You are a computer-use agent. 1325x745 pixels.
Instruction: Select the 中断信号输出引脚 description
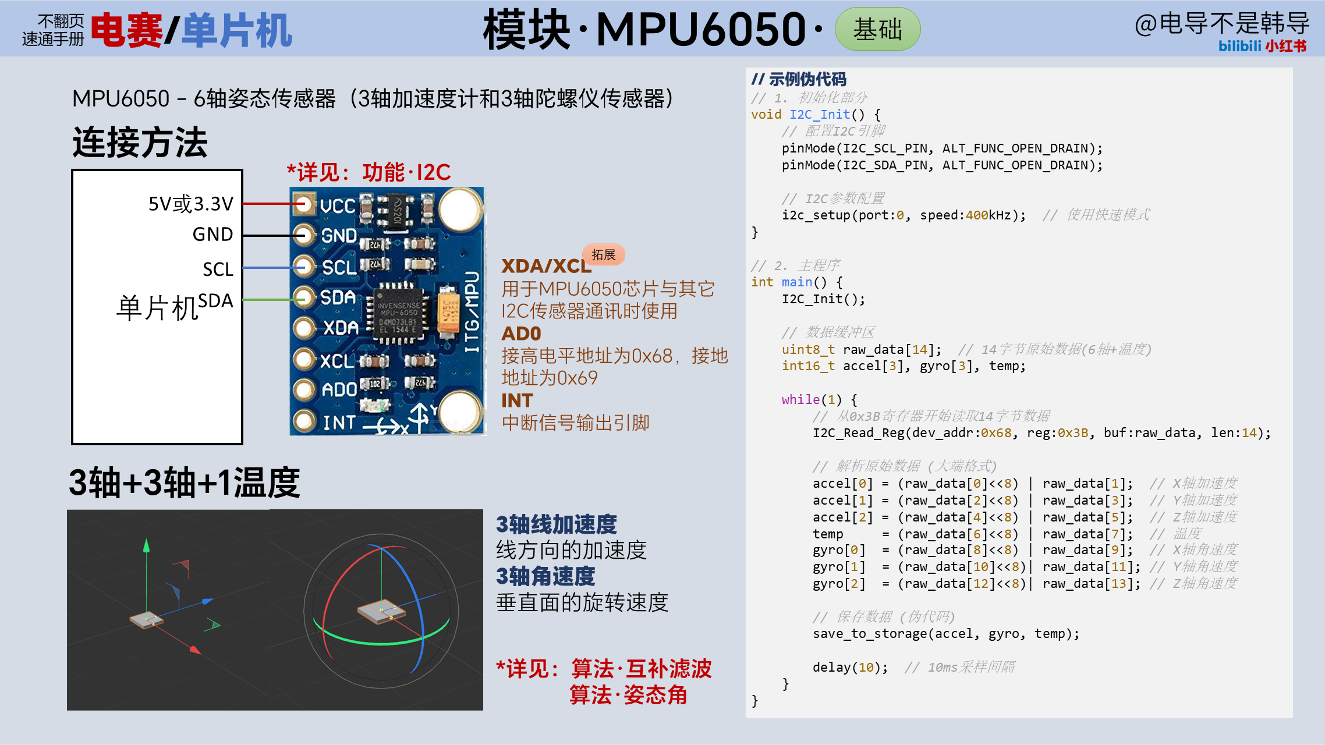pos(576,423)
